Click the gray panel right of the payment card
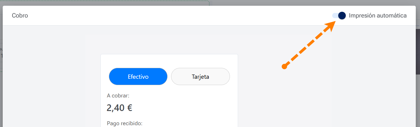The height and width of the screenshot is (127, 420). click(x=284, y=97)
